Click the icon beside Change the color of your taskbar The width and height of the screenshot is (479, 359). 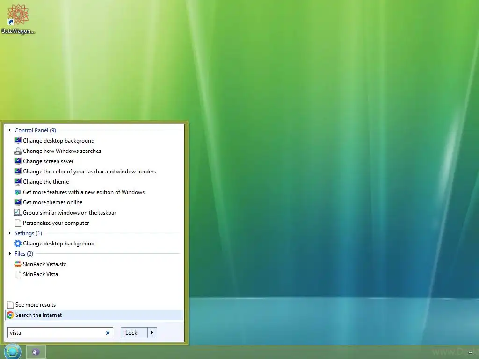pyautogui.click(x=18, y=172)
